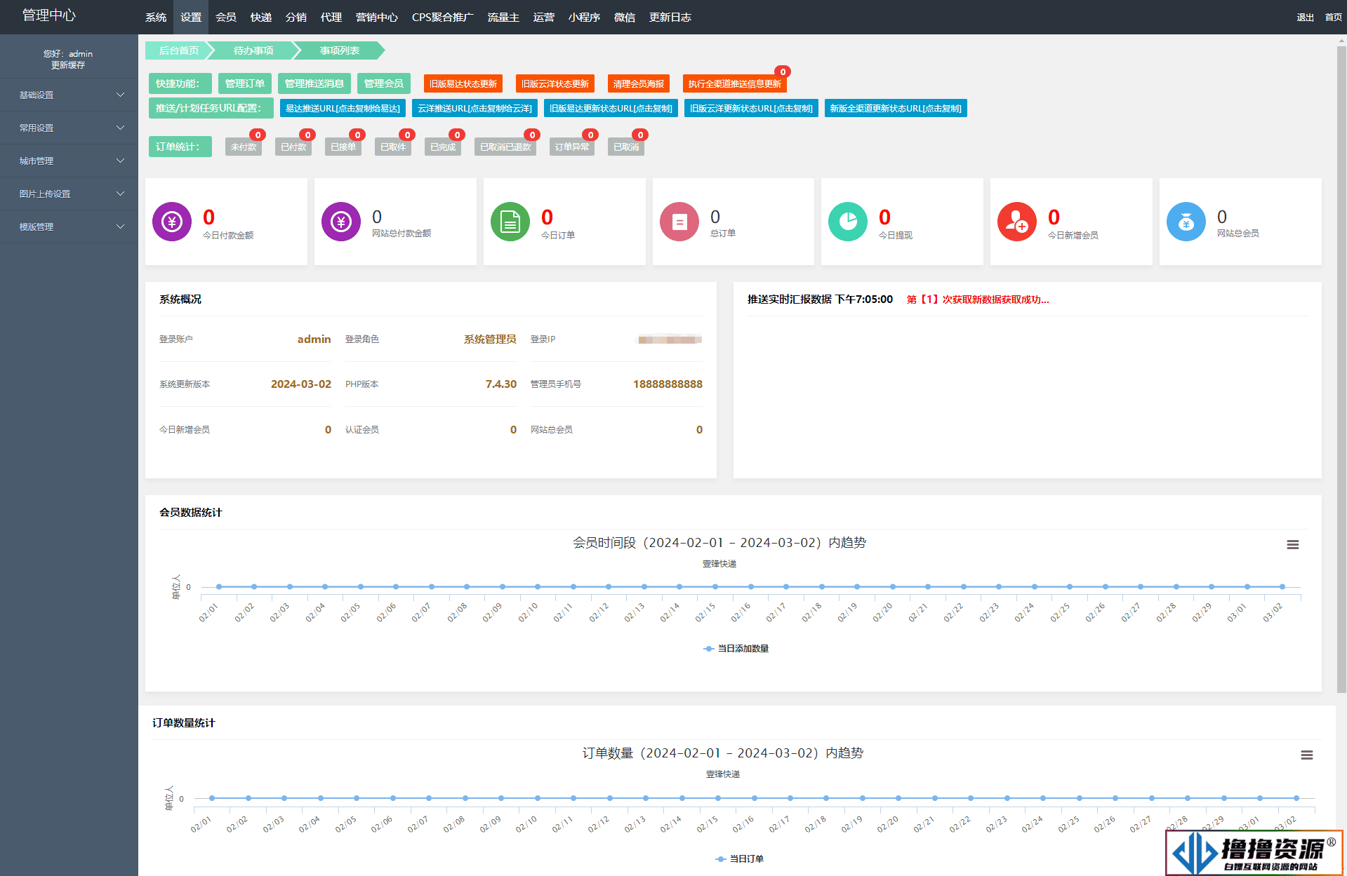The height and width of the screenshot is (876, 1347).
Task: Open the 订单数量统计 chart hamburger menu
Action: (1306, 755)
